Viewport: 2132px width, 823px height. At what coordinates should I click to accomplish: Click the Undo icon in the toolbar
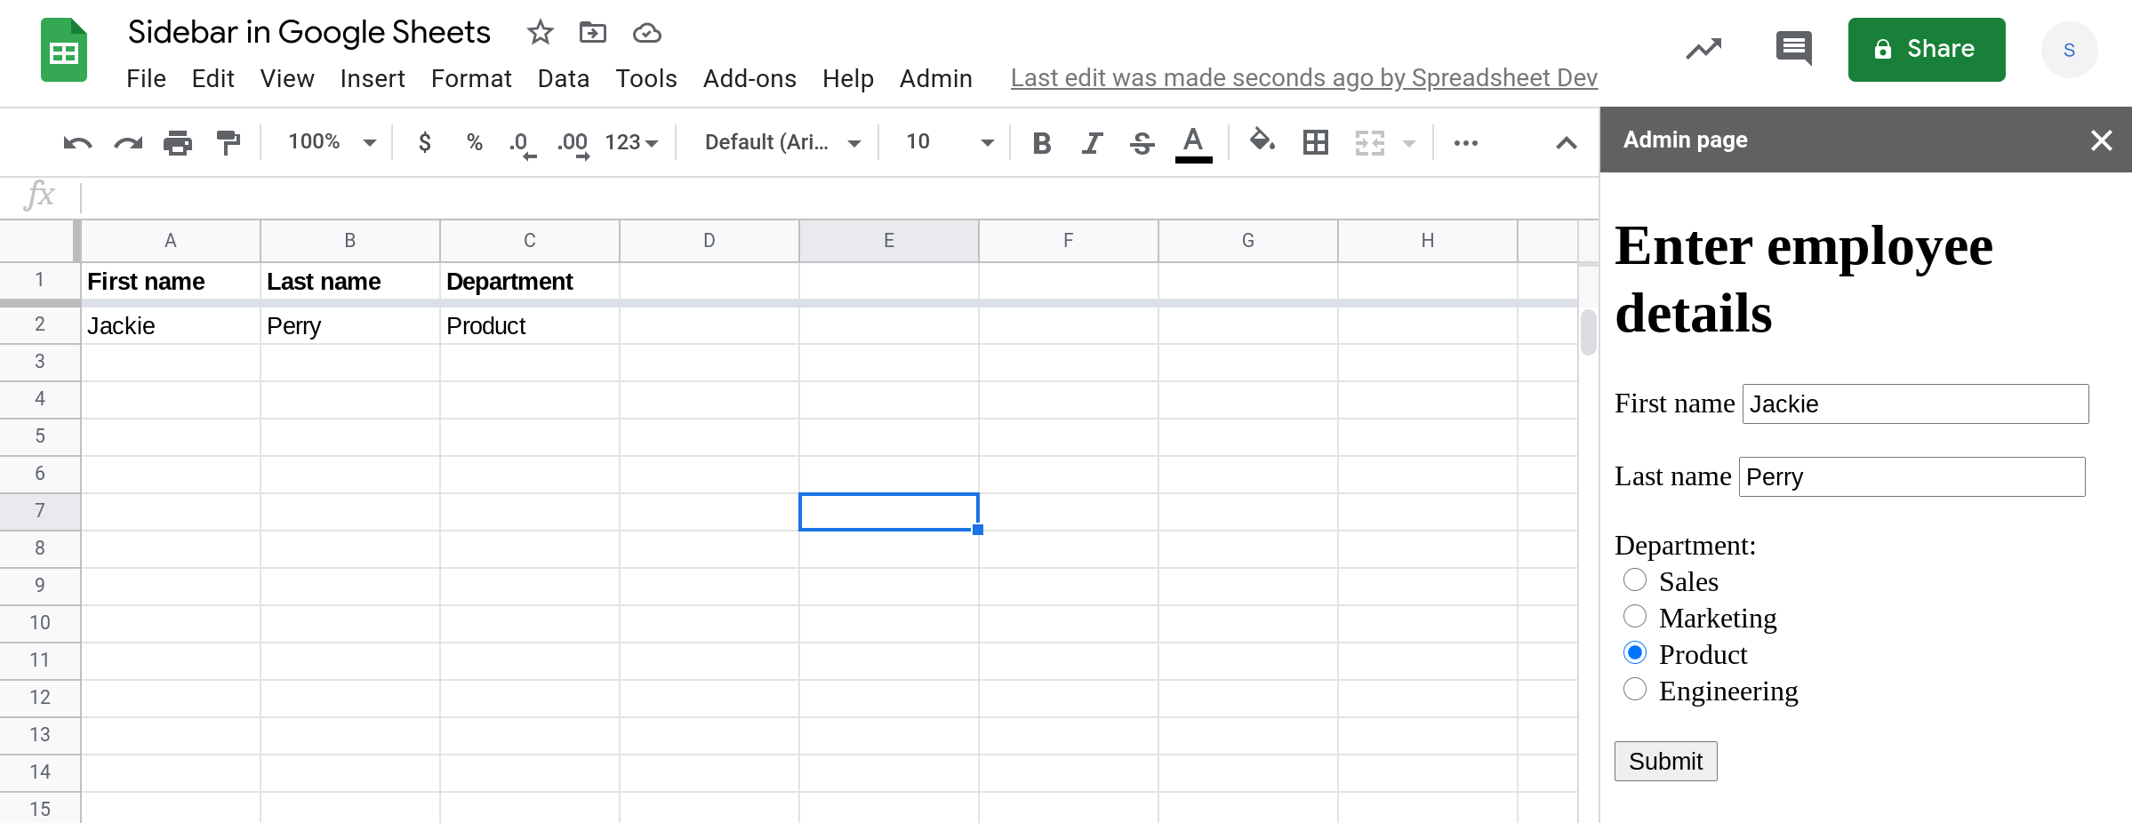pos(77,142)
